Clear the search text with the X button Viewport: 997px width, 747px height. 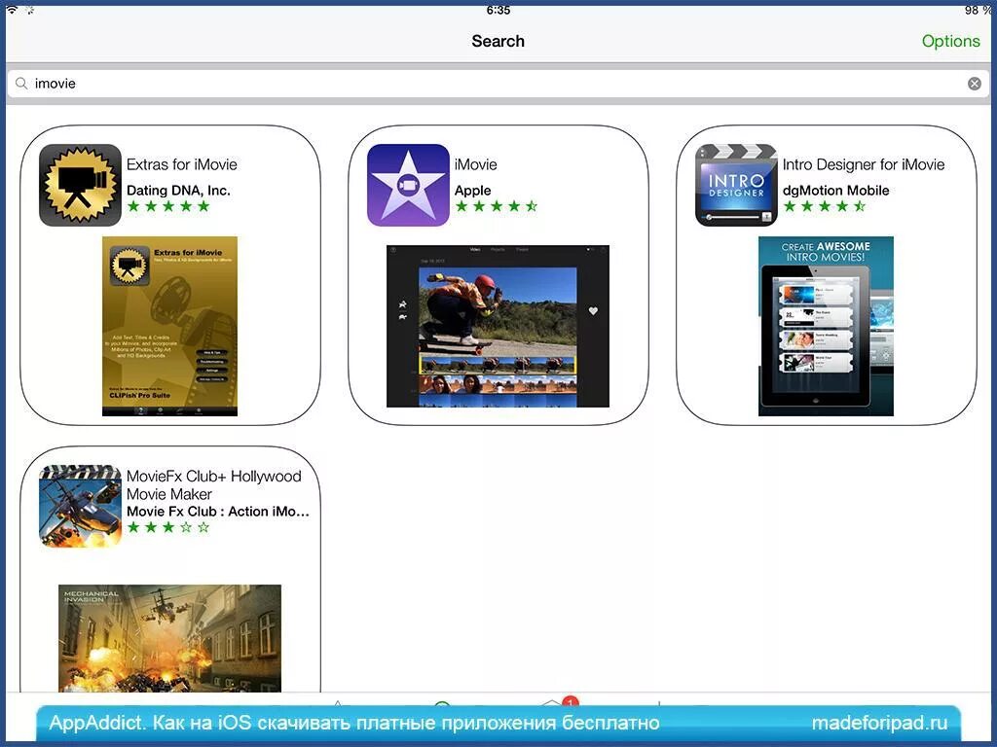pos(974,84)
